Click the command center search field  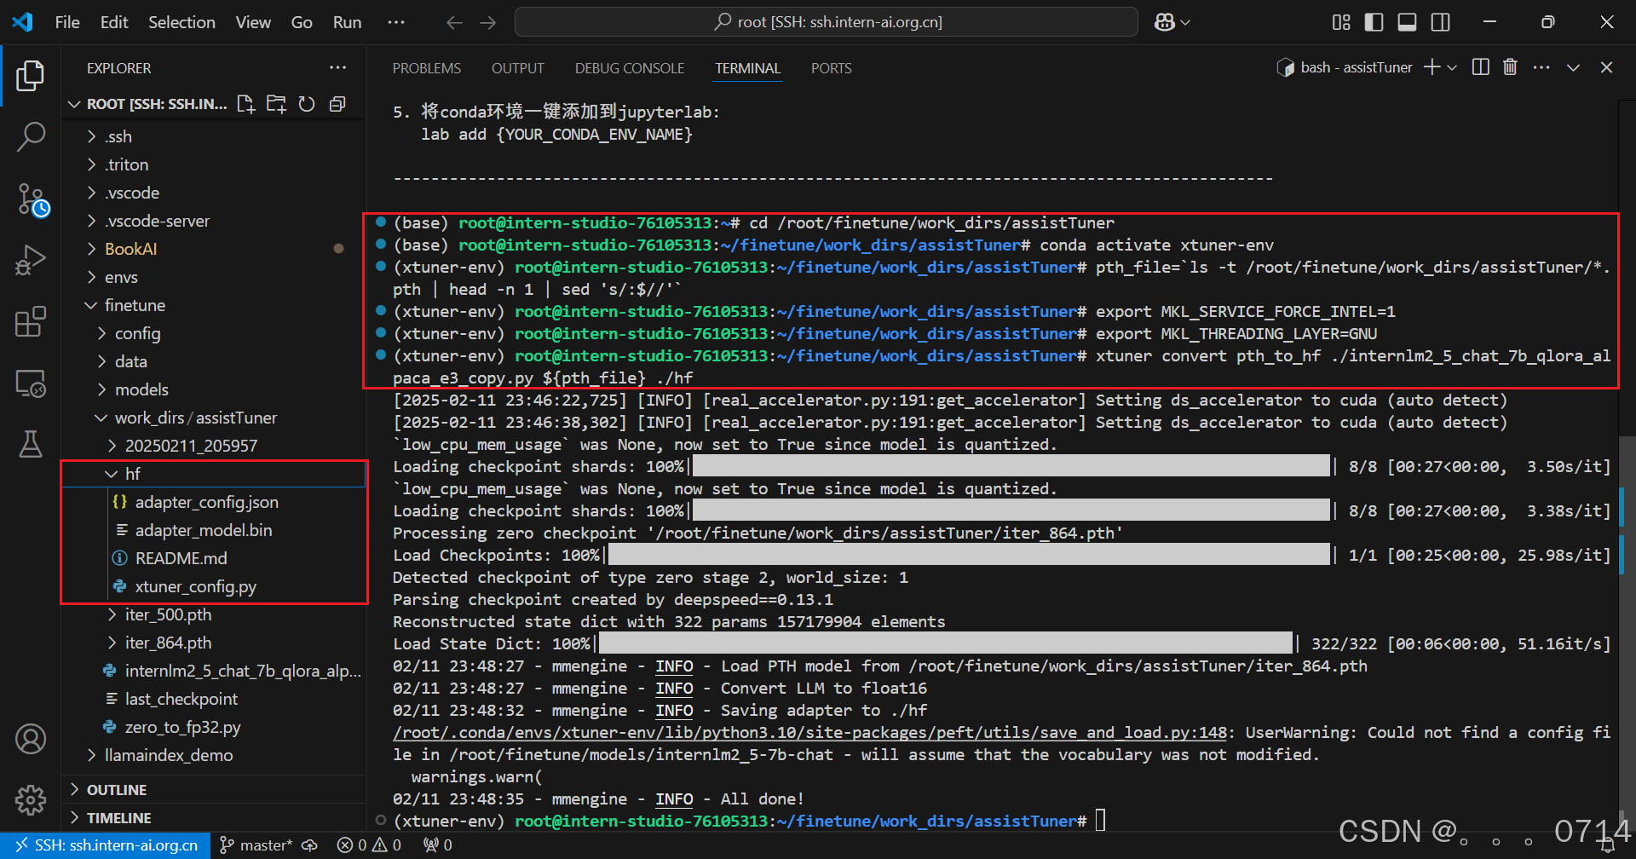pos(827,22)
